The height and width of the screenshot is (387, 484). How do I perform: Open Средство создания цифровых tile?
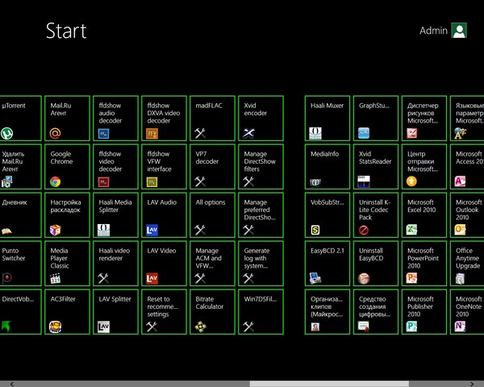[x=376, y=312]
